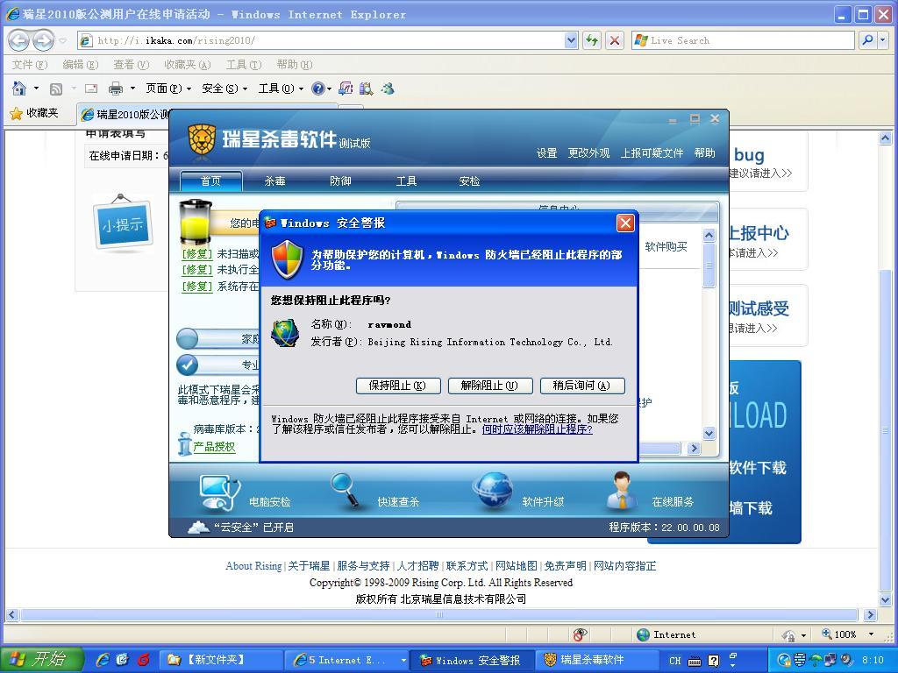This screenshot has height=673, width=898.
Task: Click the popup blocker status bar icon
Action: (x=579, y=634)
